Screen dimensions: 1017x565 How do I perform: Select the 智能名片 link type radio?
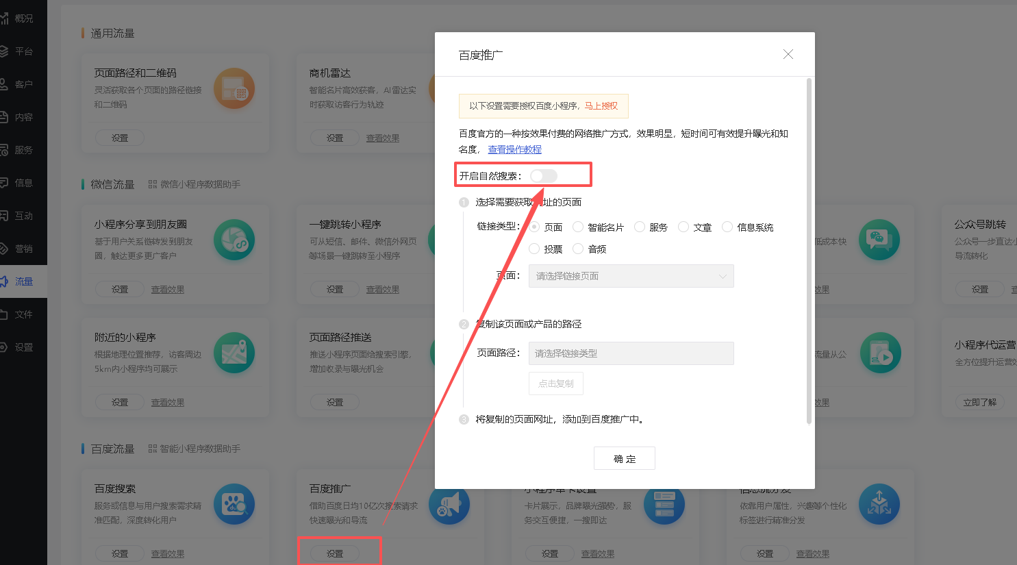579,227
